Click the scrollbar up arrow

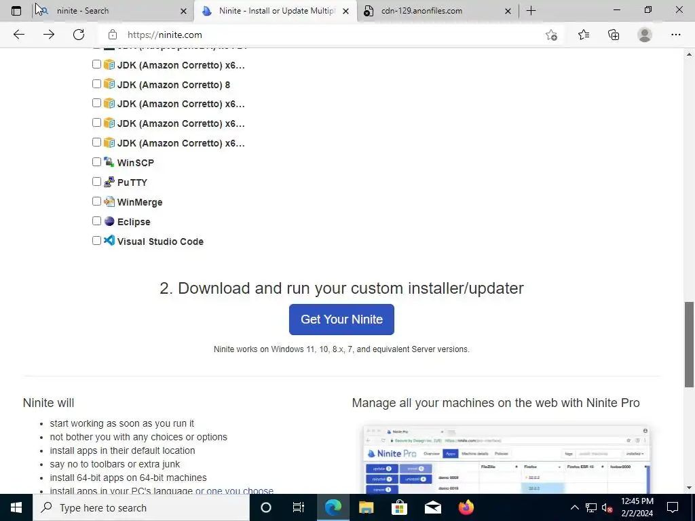[689, 54]
